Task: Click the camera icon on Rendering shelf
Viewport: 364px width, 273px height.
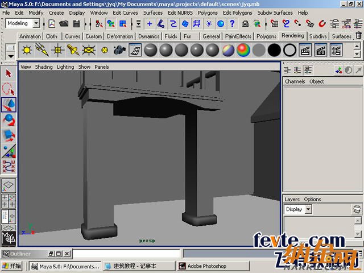Action: (119, 50)
